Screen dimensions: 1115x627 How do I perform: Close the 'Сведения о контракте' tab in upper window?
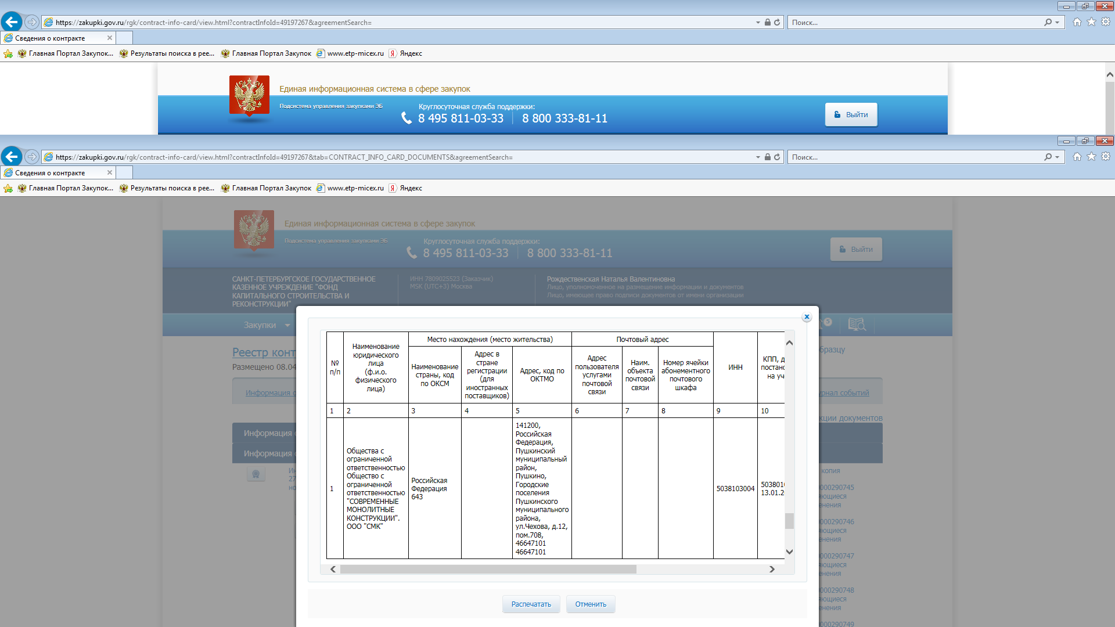coord(110,38)
